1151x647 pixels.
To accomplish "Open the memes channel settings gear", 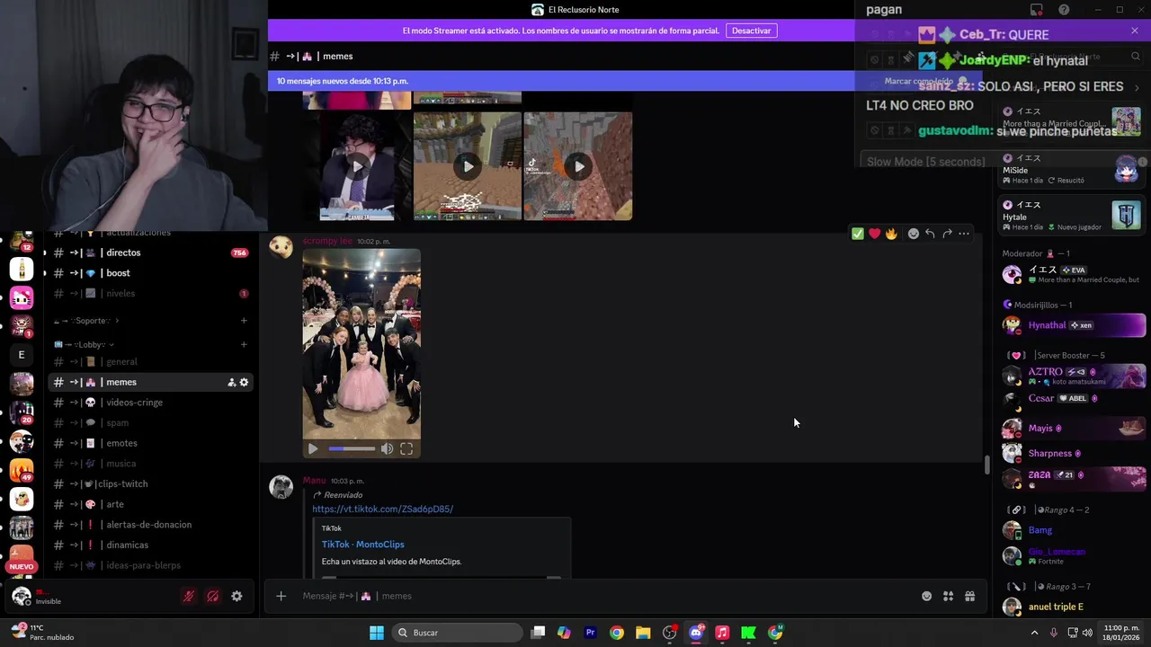I will point(244,383).
